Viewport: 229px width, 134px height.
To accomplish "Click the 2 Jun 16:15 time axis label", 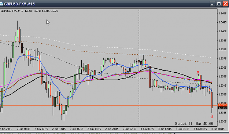I will pos(77,129).
